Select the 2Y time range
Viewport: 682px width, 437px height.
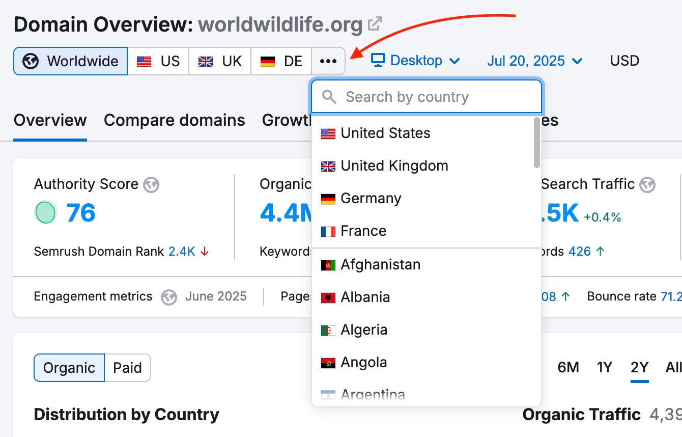[640, 367]
